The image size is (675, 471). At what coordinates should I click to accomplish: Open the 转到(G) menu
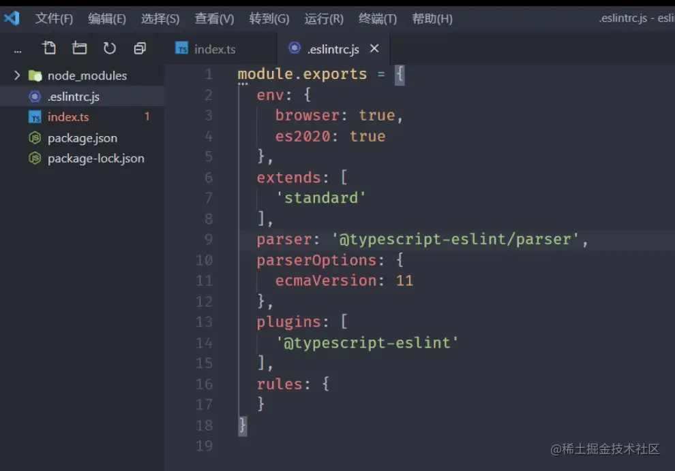pos(269,19)
